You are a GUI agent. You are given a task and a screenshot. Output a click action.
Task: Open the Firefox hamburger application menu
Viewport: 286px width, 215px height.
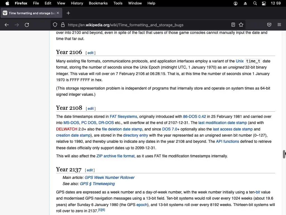pyautogui.click(x=279, y=25)
